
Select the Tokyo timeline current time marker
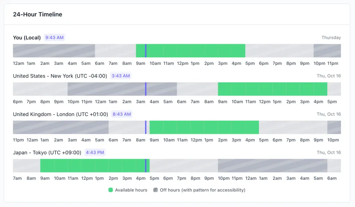coord(146,166)
